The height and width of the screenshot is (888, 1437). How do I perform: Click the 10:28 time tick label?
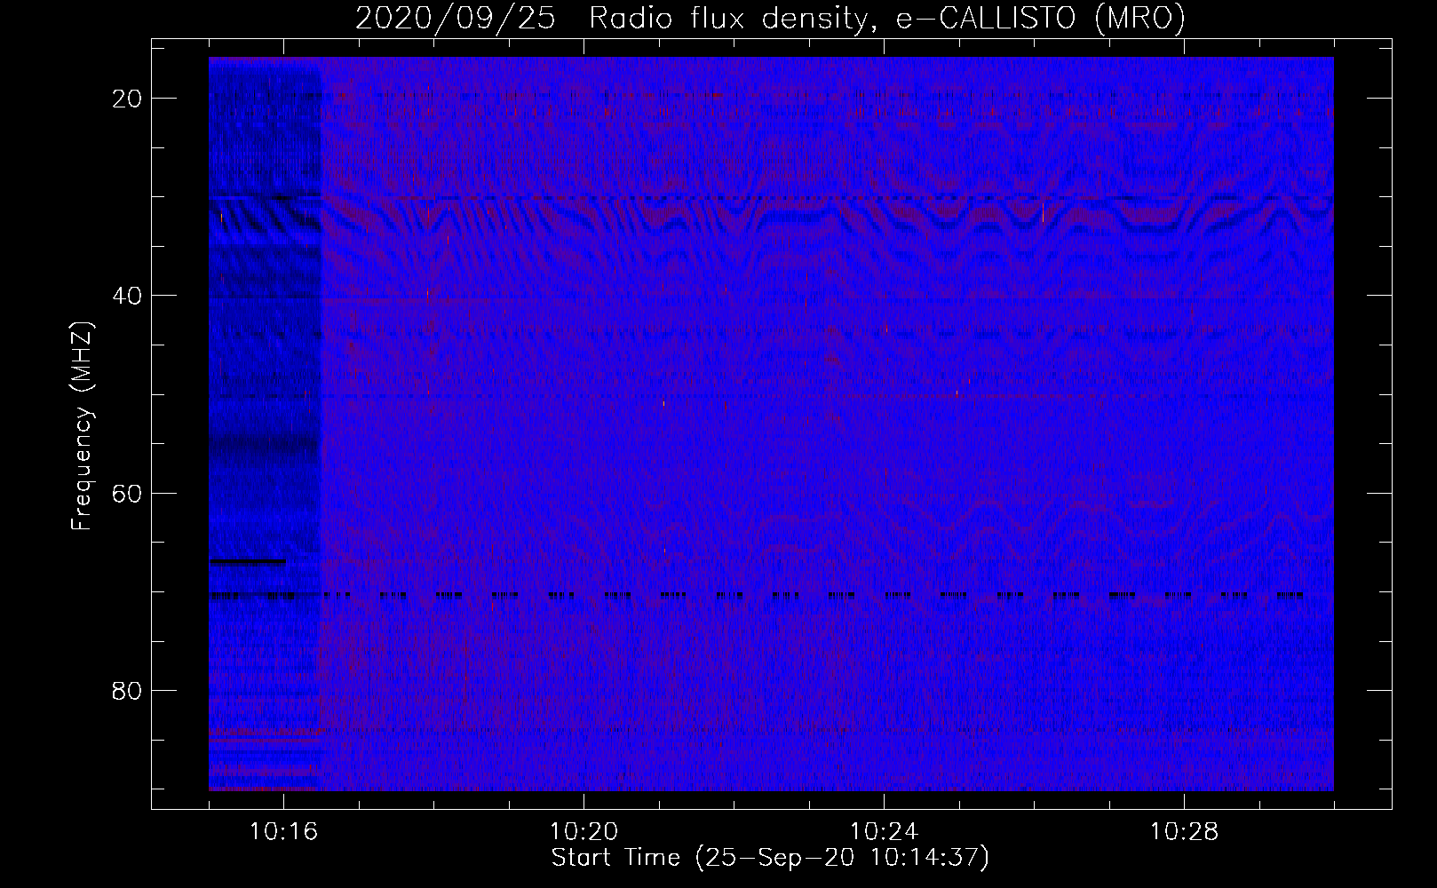coord(1184,832)
